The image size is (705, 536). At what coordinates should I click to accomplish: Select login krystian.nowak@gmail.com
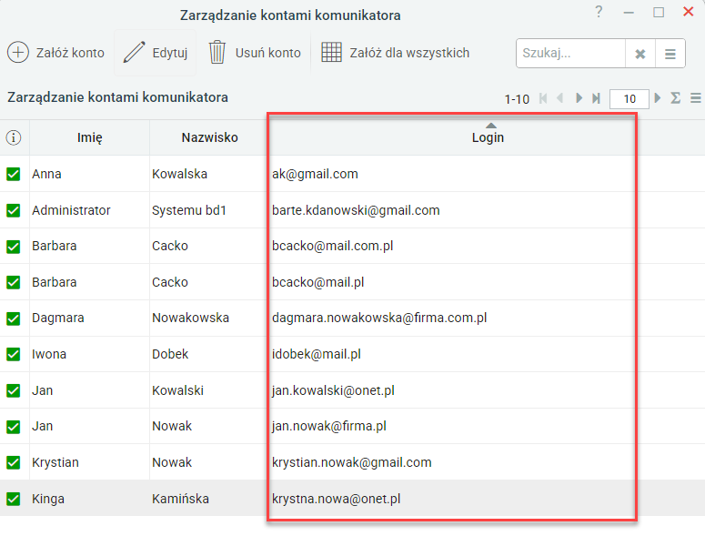coord(352,462)
